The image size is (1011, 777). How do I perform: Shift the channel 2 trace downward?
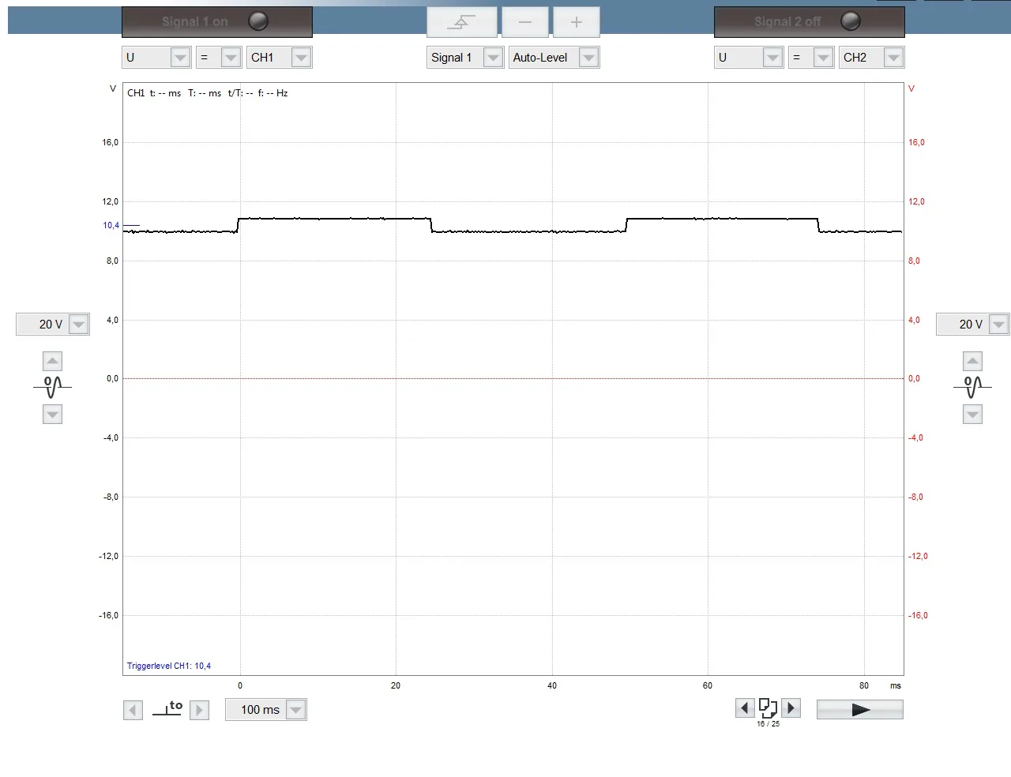972,415
